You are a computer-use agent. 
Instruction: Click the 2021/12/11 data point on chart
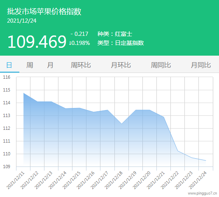click(x=23, y=93)
